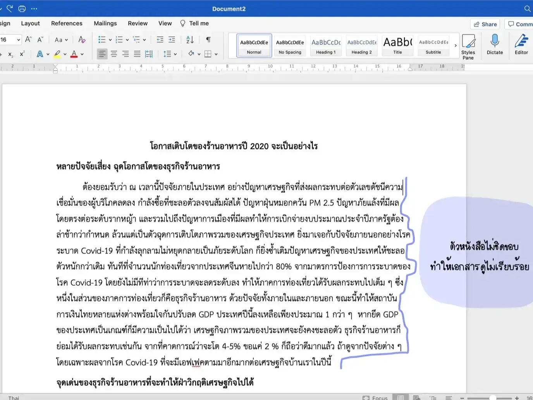The width and height of the screenshot is (533, 400).
Task: Open the Styles Pane
Action: [469, 46]
